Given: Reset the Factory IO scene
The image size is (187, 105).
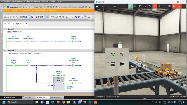Looking at the screenshot, I should [x=140, y=6].
